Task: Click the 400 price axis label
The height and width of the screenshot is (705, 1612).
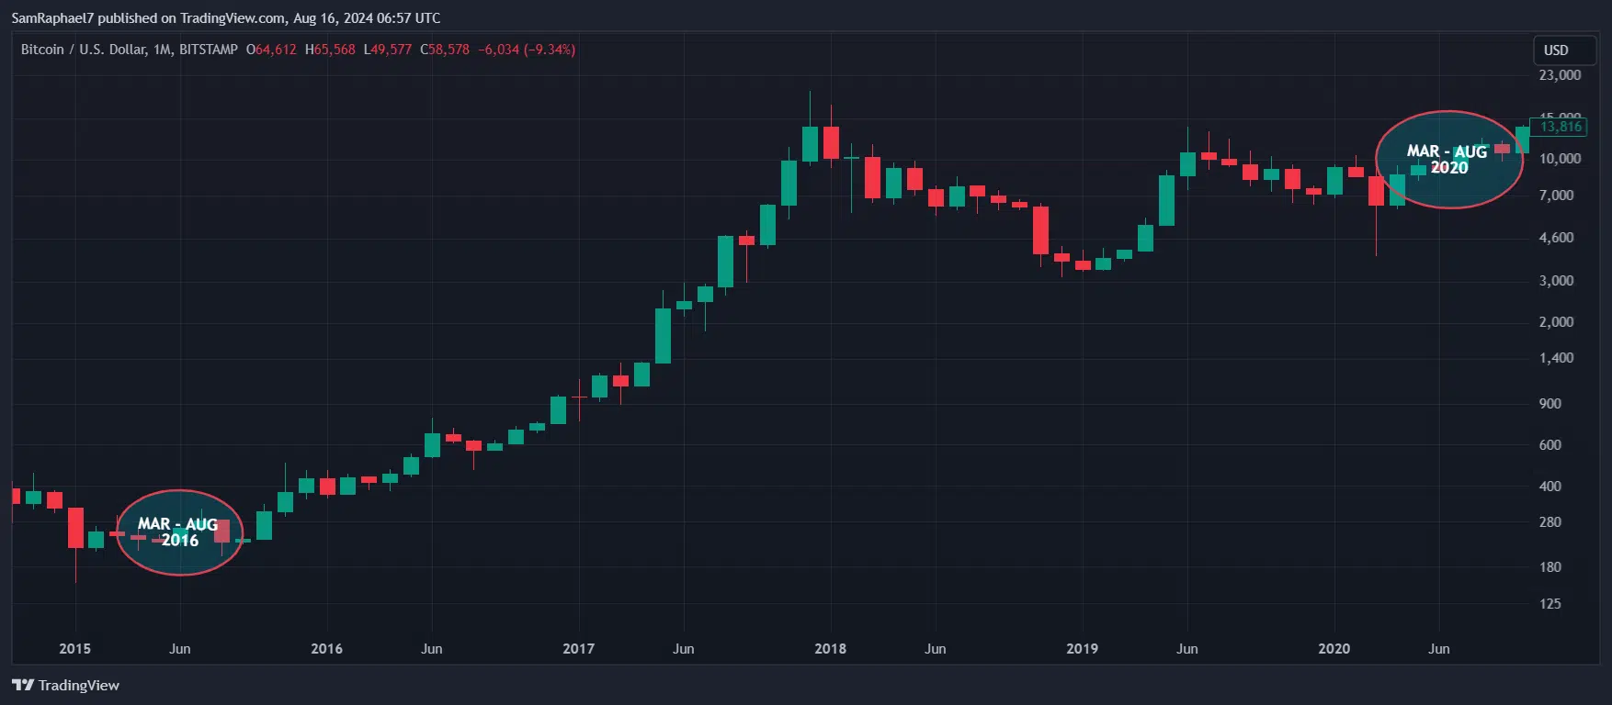Action: 1550,487
